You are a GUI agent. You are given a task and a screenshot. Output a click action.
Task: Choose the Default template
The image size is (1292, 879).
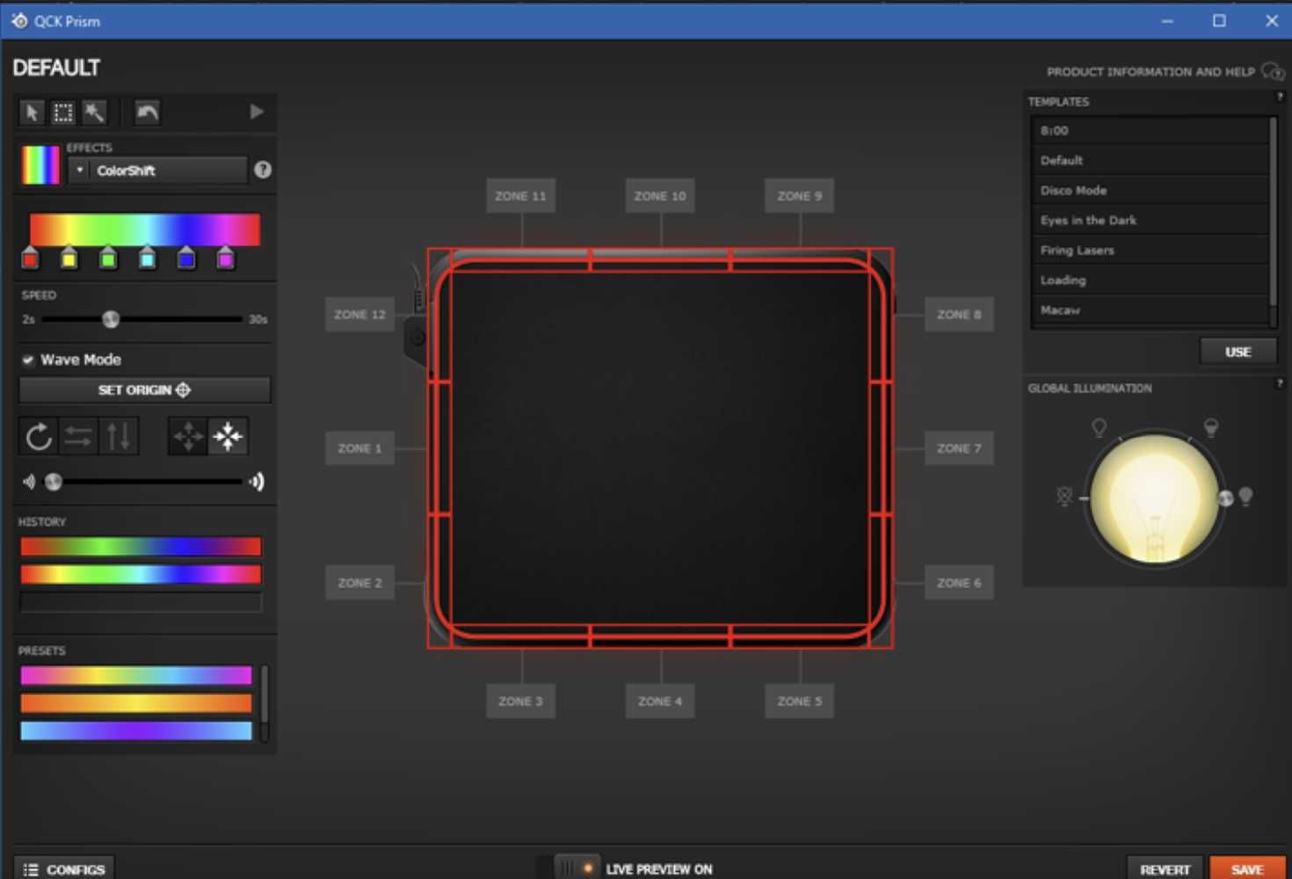click(1150, 160)
